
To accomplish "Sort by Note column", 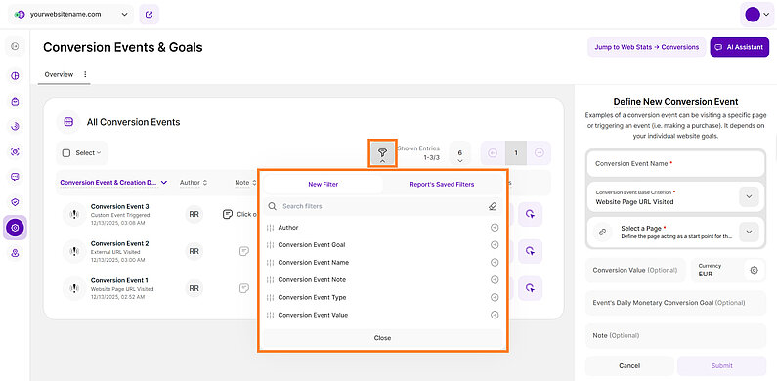I will pos(245,183).
